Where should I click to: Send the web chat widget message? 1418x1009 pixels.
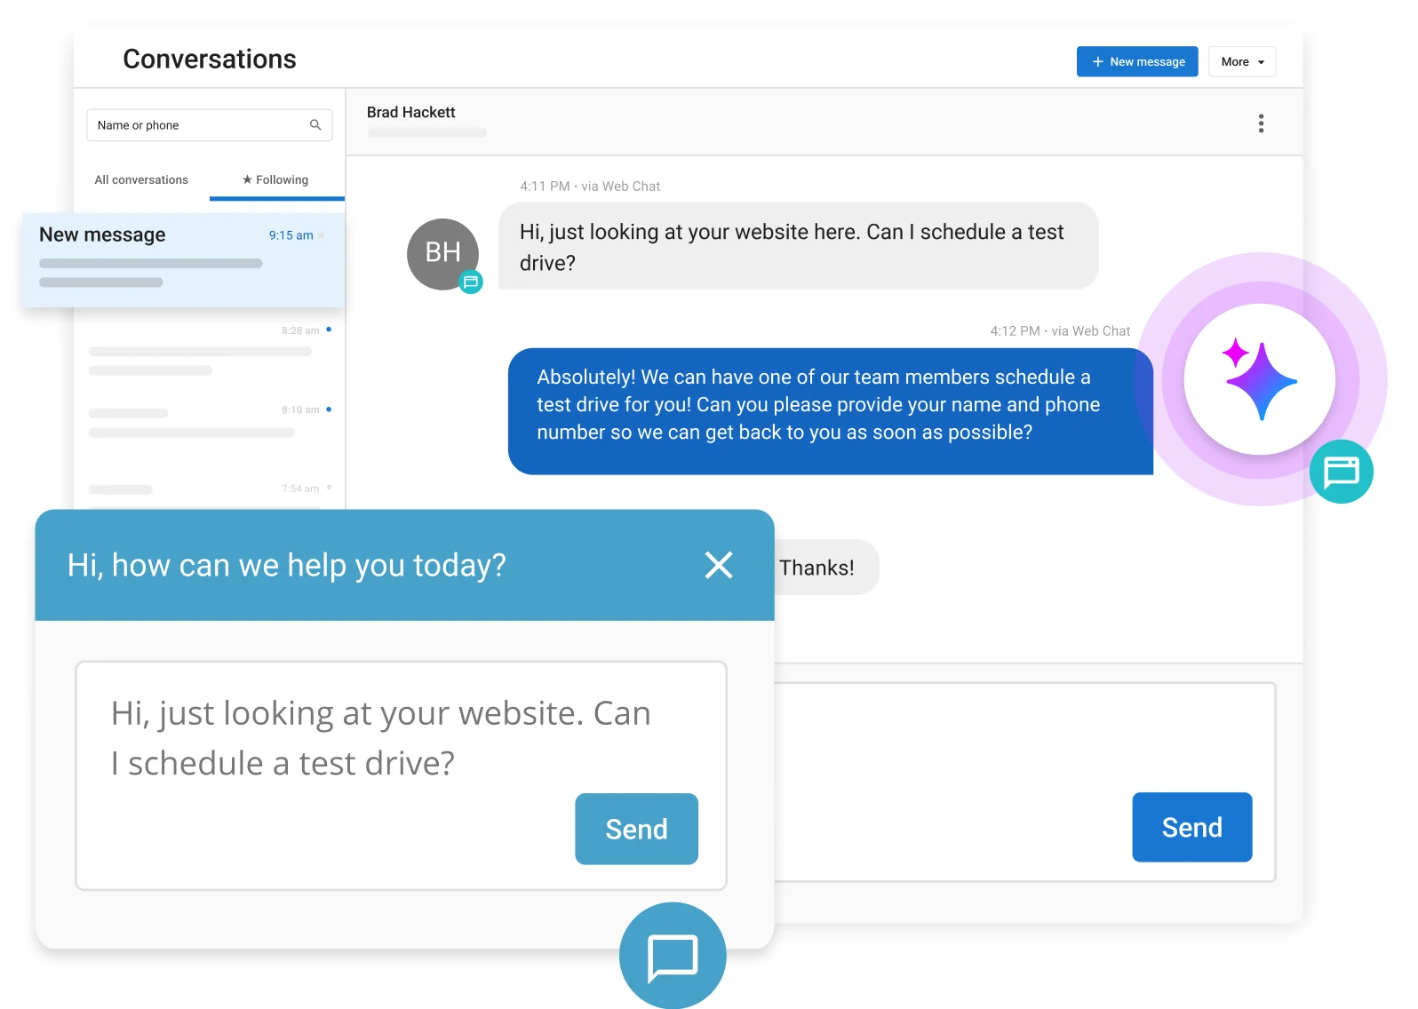pyautogui.click(x=636, y=829)
